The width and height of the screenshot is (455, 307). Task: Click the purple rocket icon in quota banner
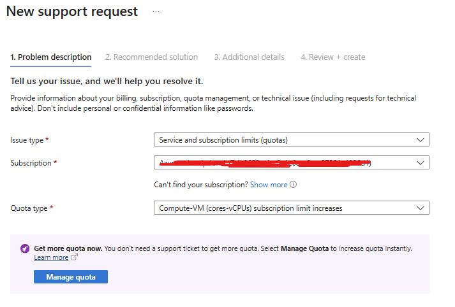coord(24,248)
